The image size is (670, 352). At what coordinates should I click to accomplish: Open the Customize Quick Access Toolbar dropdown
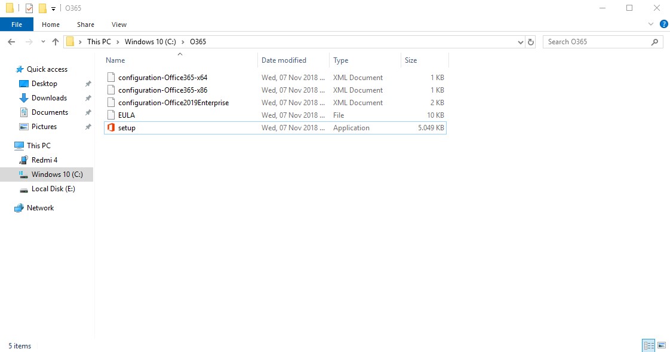coord(53,8)
